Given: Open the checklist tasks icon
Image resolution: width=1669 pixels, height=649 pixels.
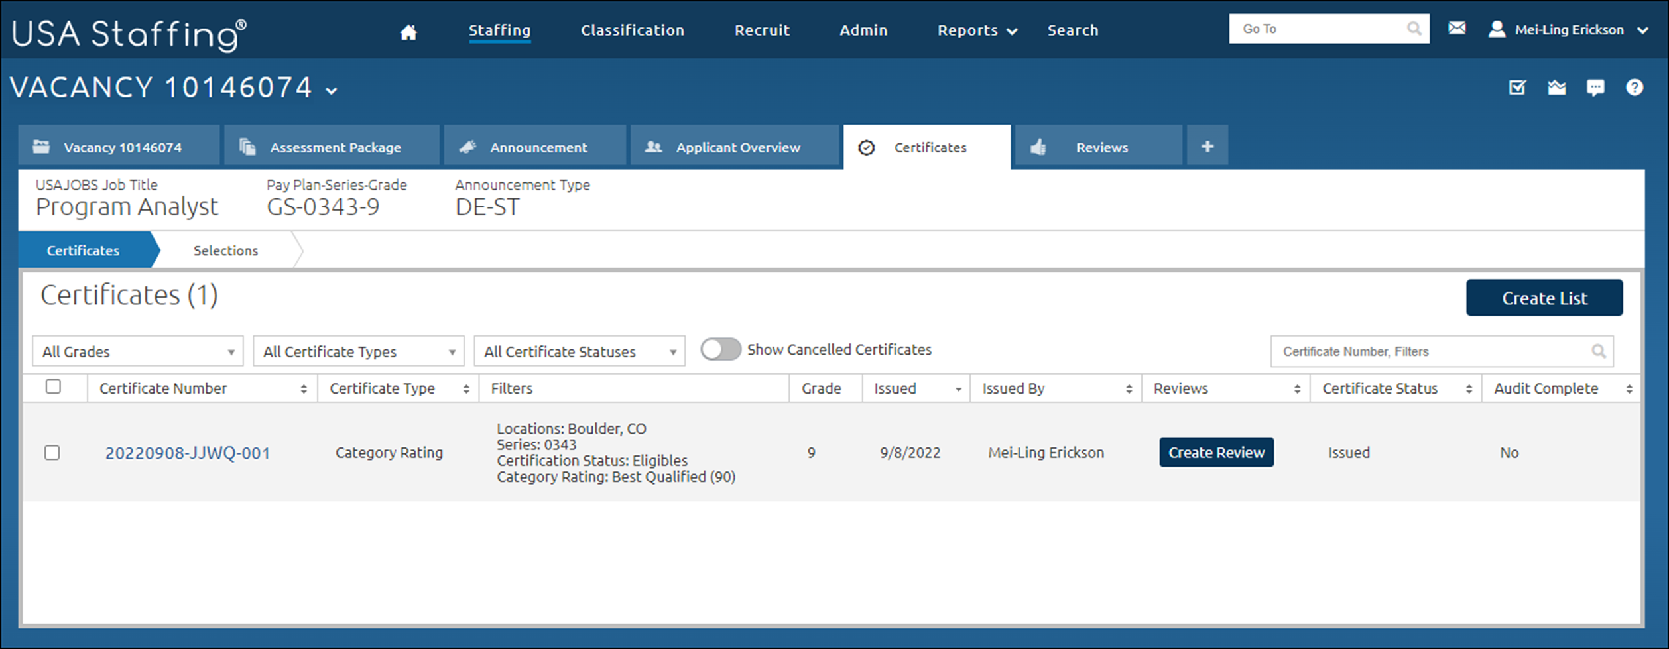Looking at the screenshot, I should 1517,87.
